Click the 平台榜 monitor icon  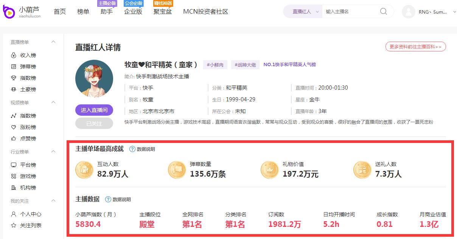coord(14,165)
